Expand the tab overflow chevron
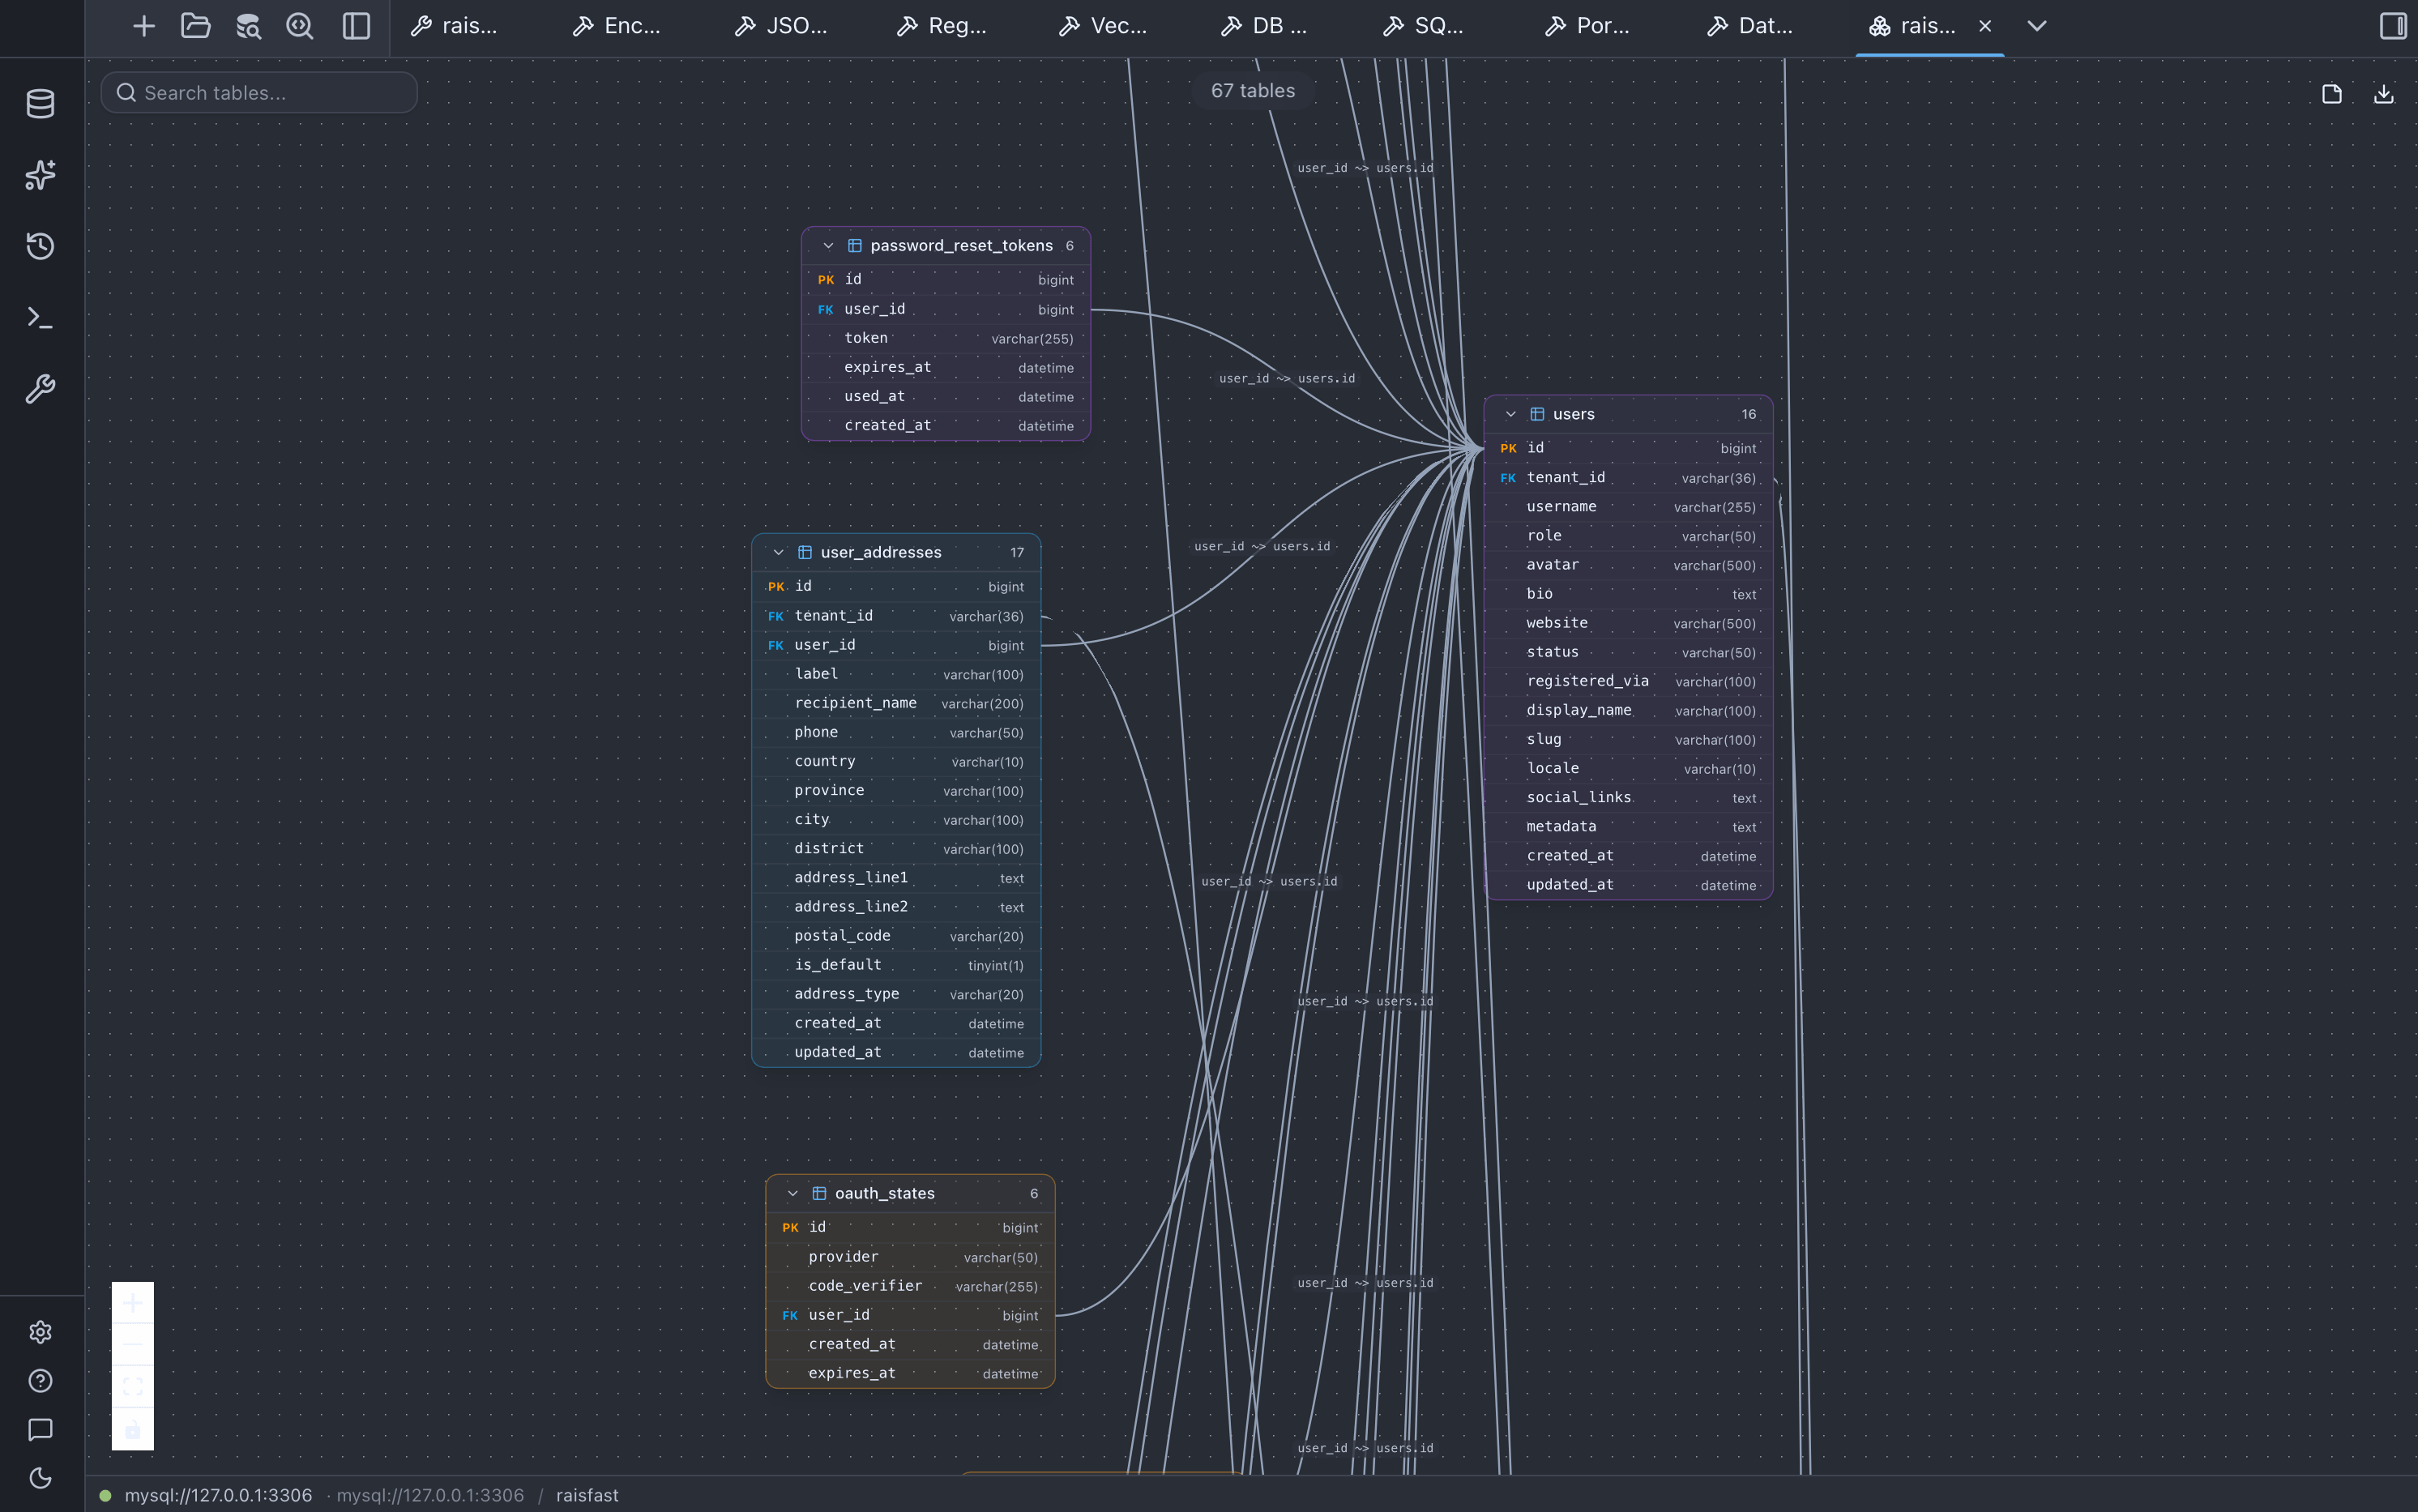Screen dimensions: 2418x1512 (2037, 26)
